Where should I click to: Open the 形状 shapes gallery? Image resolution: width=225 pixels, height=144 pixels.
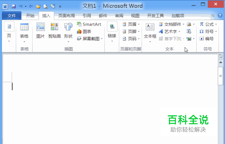tap(68, 33)
